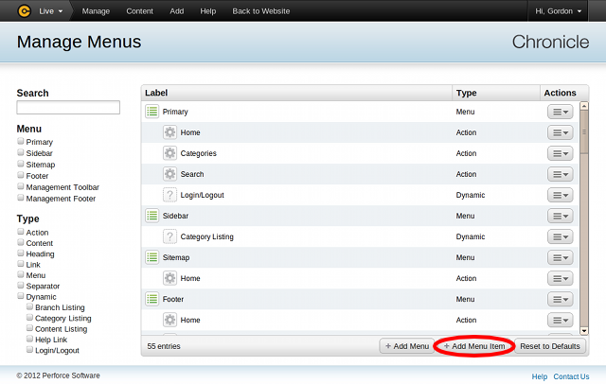Open actions dropdown for Primary menu row
The width and height of the screenshot is (606, 384).
(560, 112)
